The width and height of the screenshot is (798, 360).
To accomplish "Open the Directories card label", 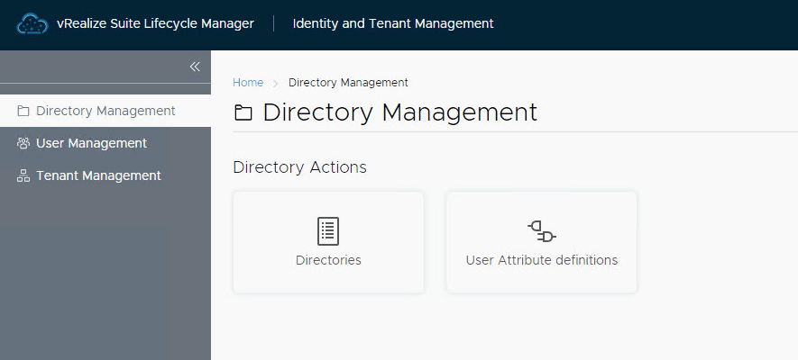I will tap(328, 260).
